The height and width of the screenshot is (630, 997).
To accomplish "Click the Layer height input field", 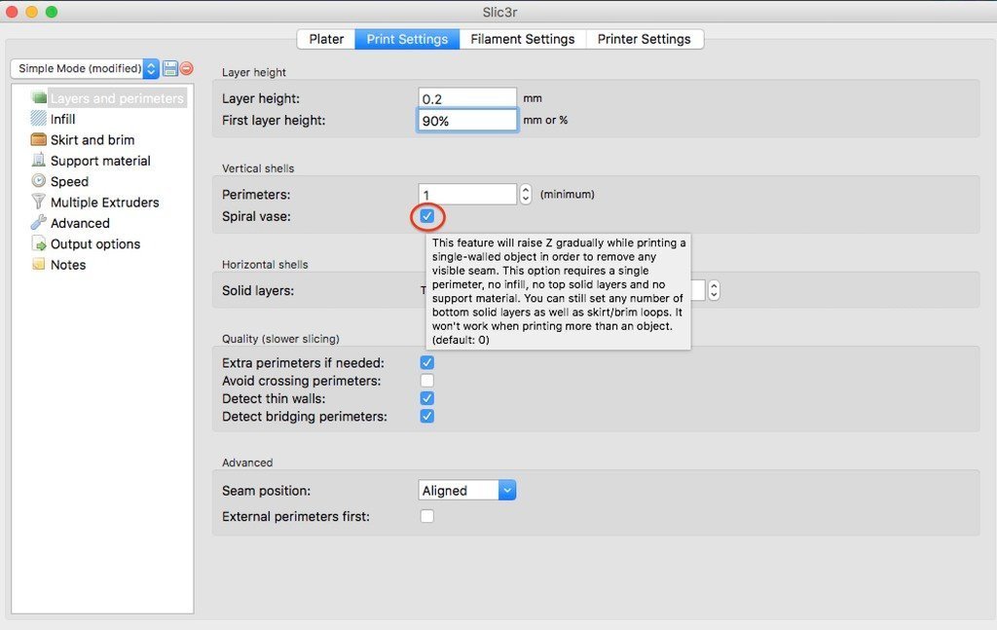I will [467, 98].
